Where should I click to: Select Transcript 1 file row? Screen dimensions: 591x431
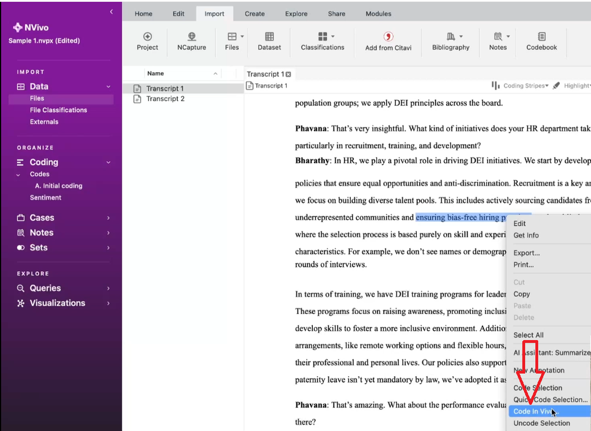183,88
